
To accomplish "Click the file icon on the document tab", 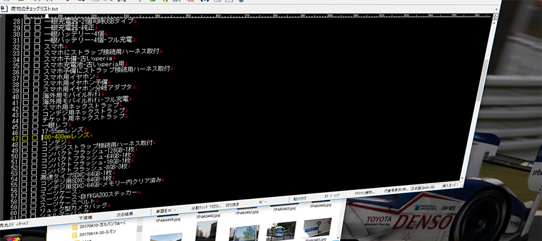I will tap(5, 9).
